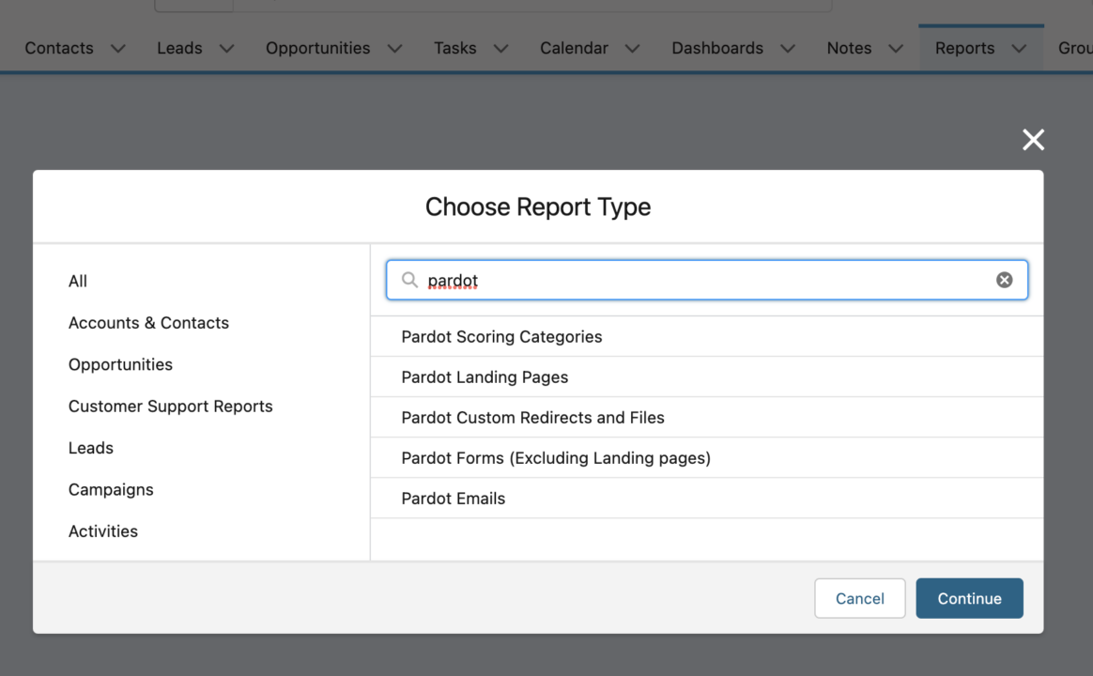Open the Contacts dropdown chevron
This screenshot has height=676, width=1093.
click(117, 48)
